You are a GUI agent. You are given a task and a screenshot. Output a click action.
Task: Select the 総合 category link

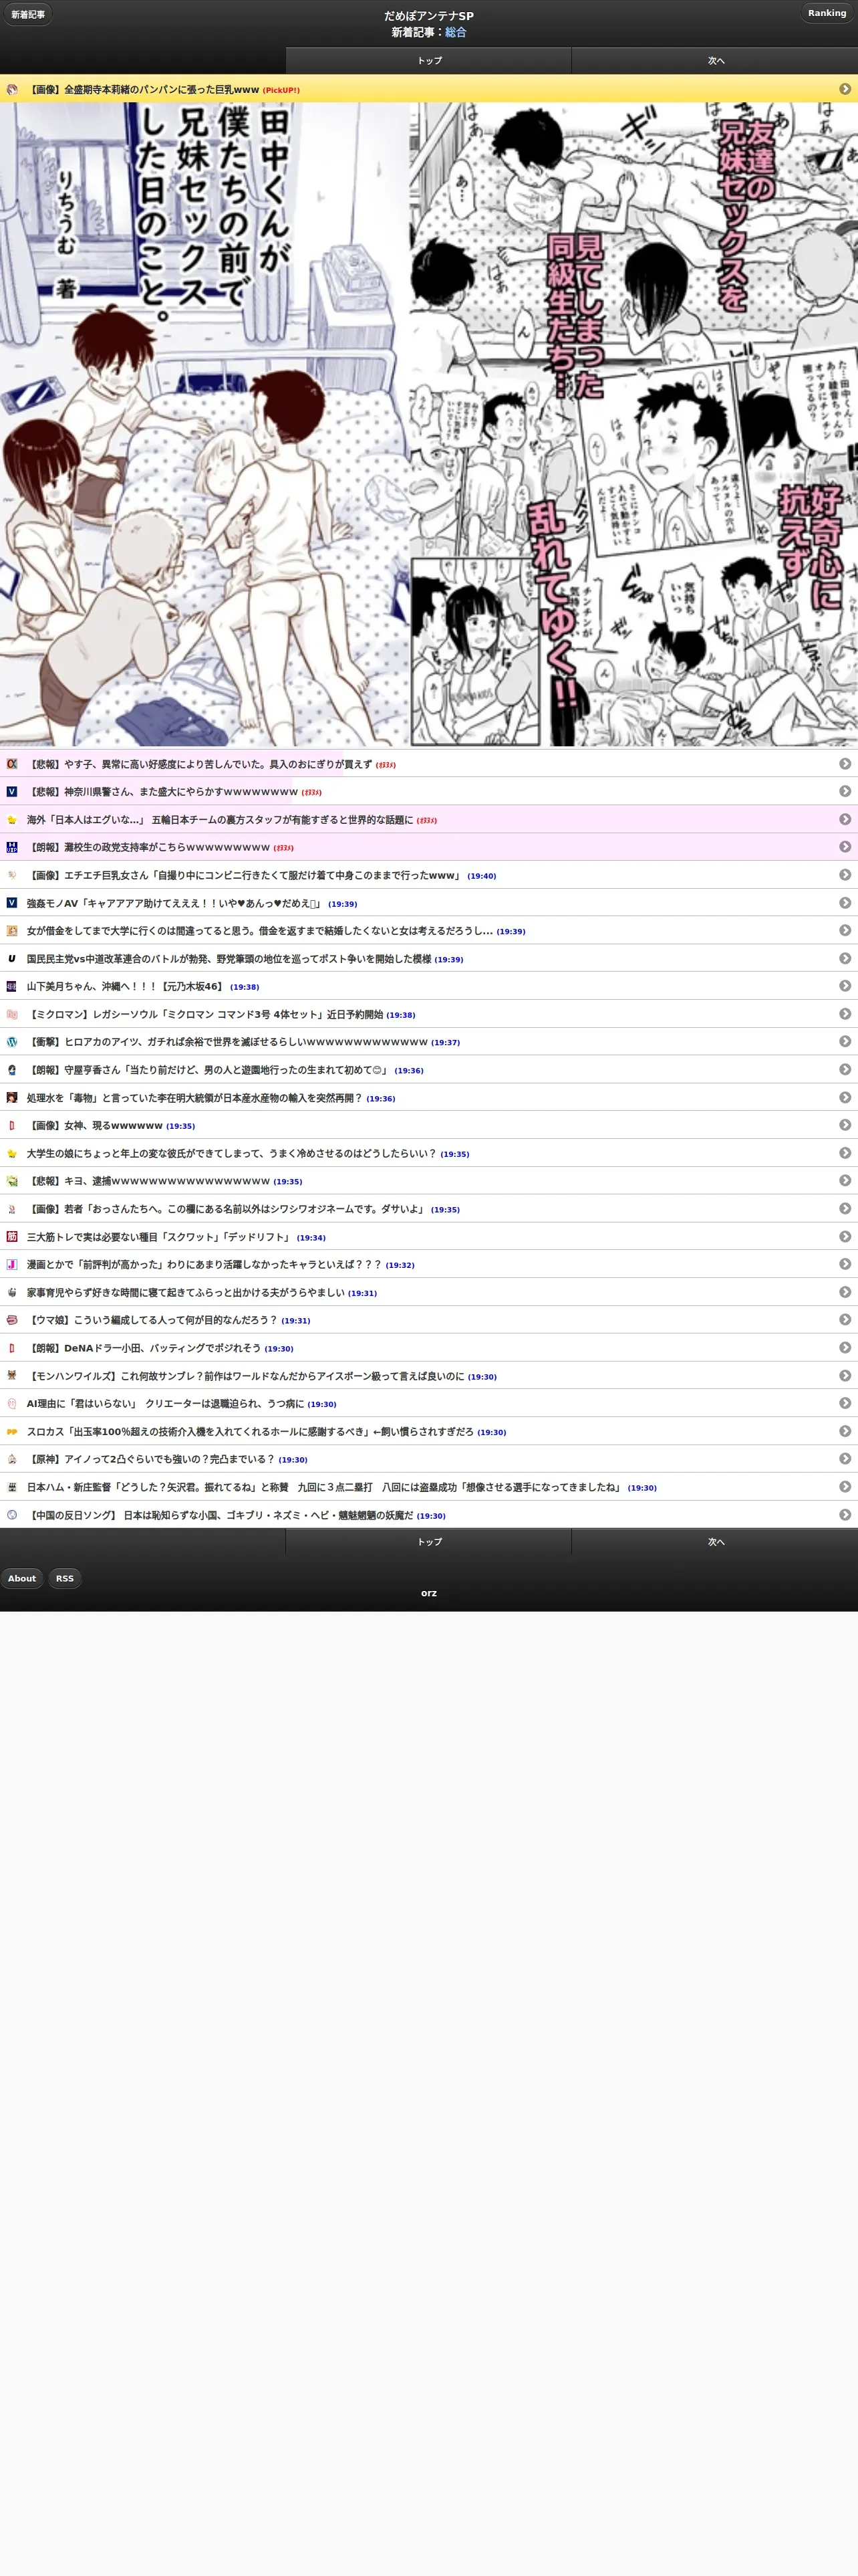[x=456, y=32]
